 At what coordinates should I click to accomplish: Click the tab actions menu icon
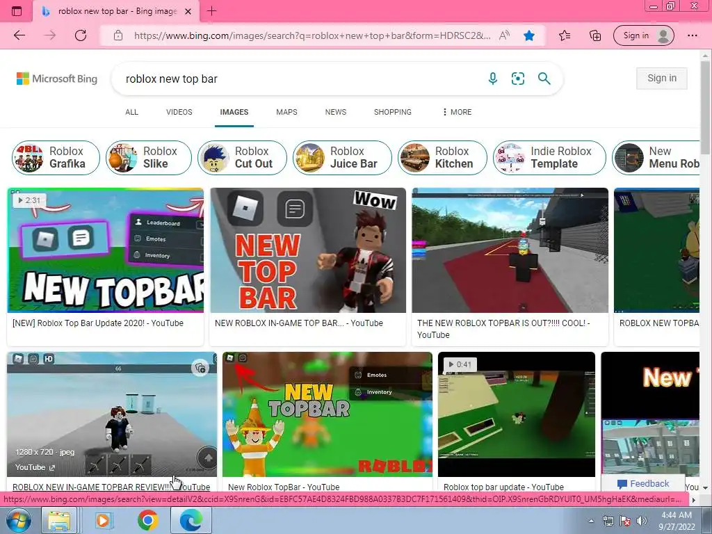coord(17,11)
